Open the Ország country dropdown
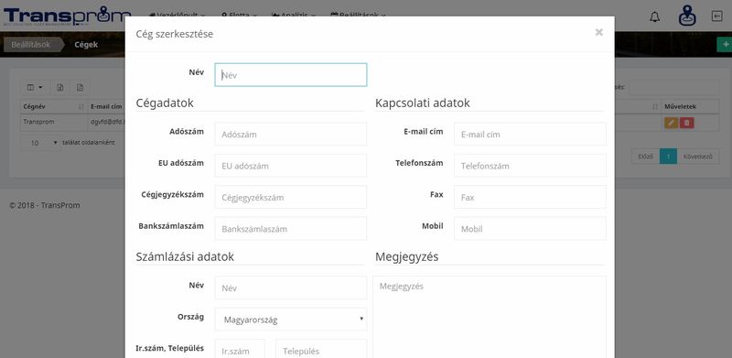The width and height of the screenshot is (732, 358). coord(291,320)
